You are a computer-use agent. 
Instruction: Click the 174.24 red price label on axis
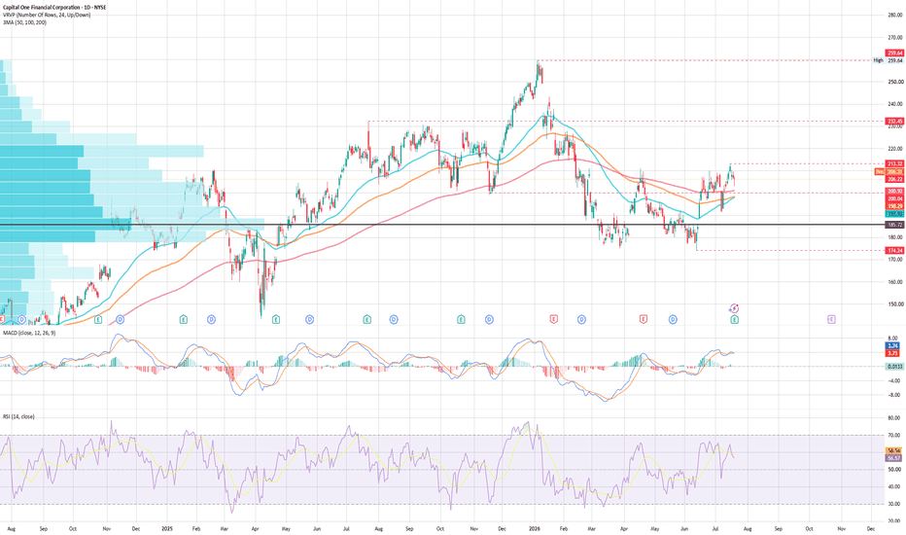[x=894, y=250]
